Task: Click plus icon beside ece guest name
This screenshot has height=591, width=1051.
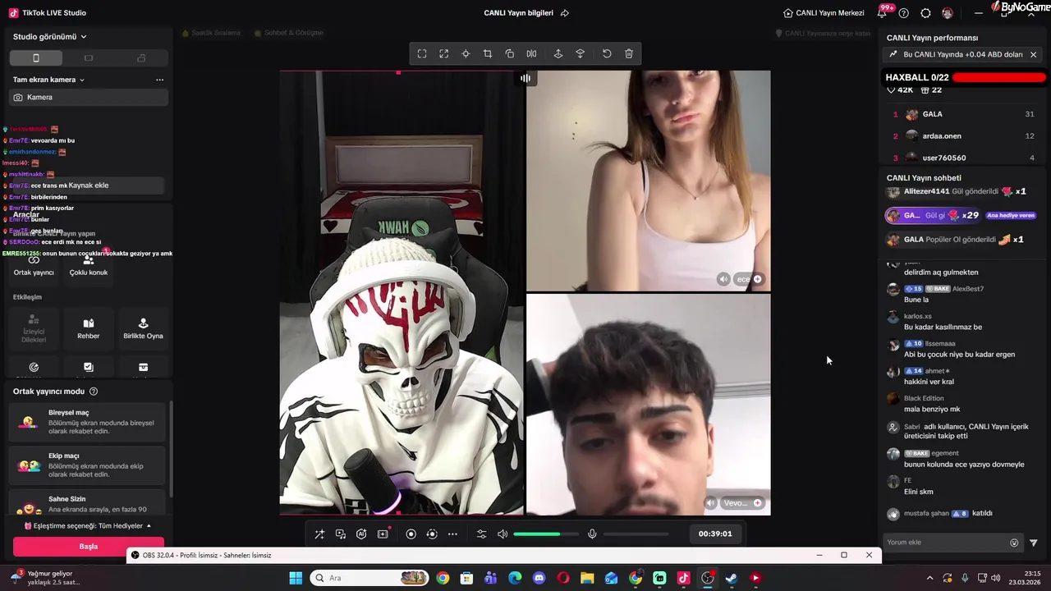Action: (x=758, y=279)
